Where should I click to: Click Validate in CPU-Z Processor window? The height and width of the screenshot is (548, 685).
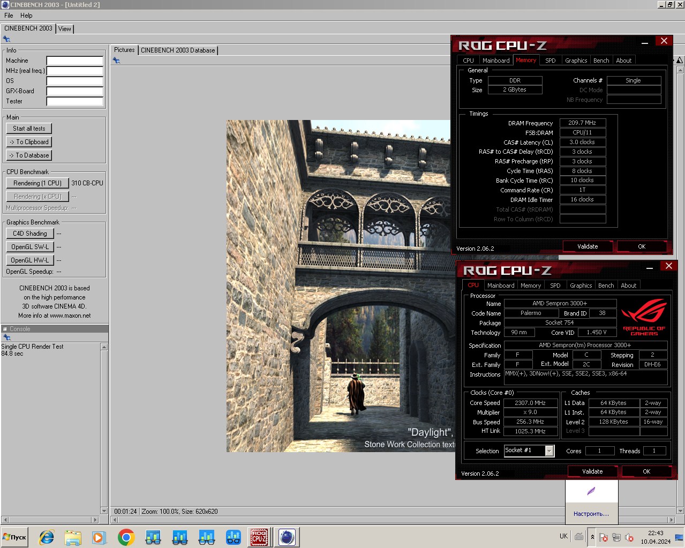(592, 471)
